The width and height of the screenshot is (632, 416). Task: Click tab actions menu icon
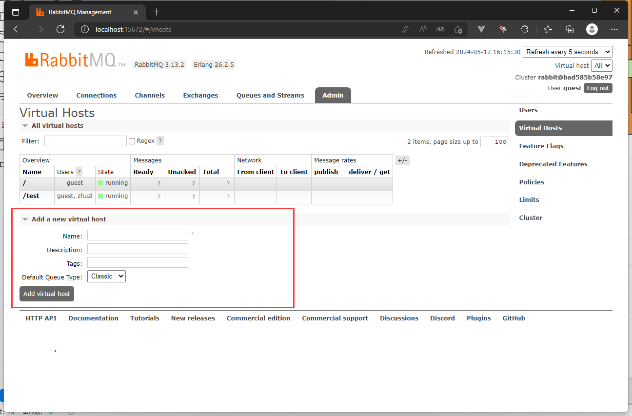pos(16,12)
